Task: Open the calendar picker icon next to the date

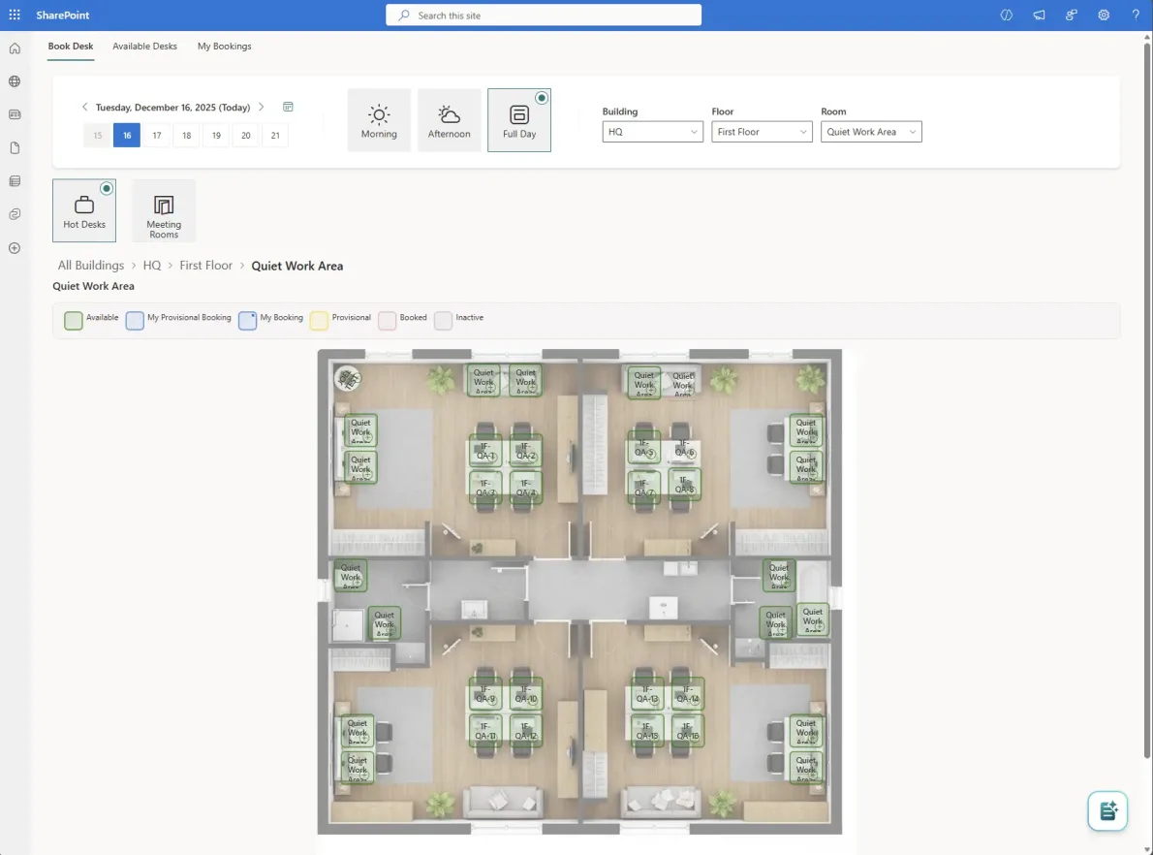Action: click(x=287, y=107)
